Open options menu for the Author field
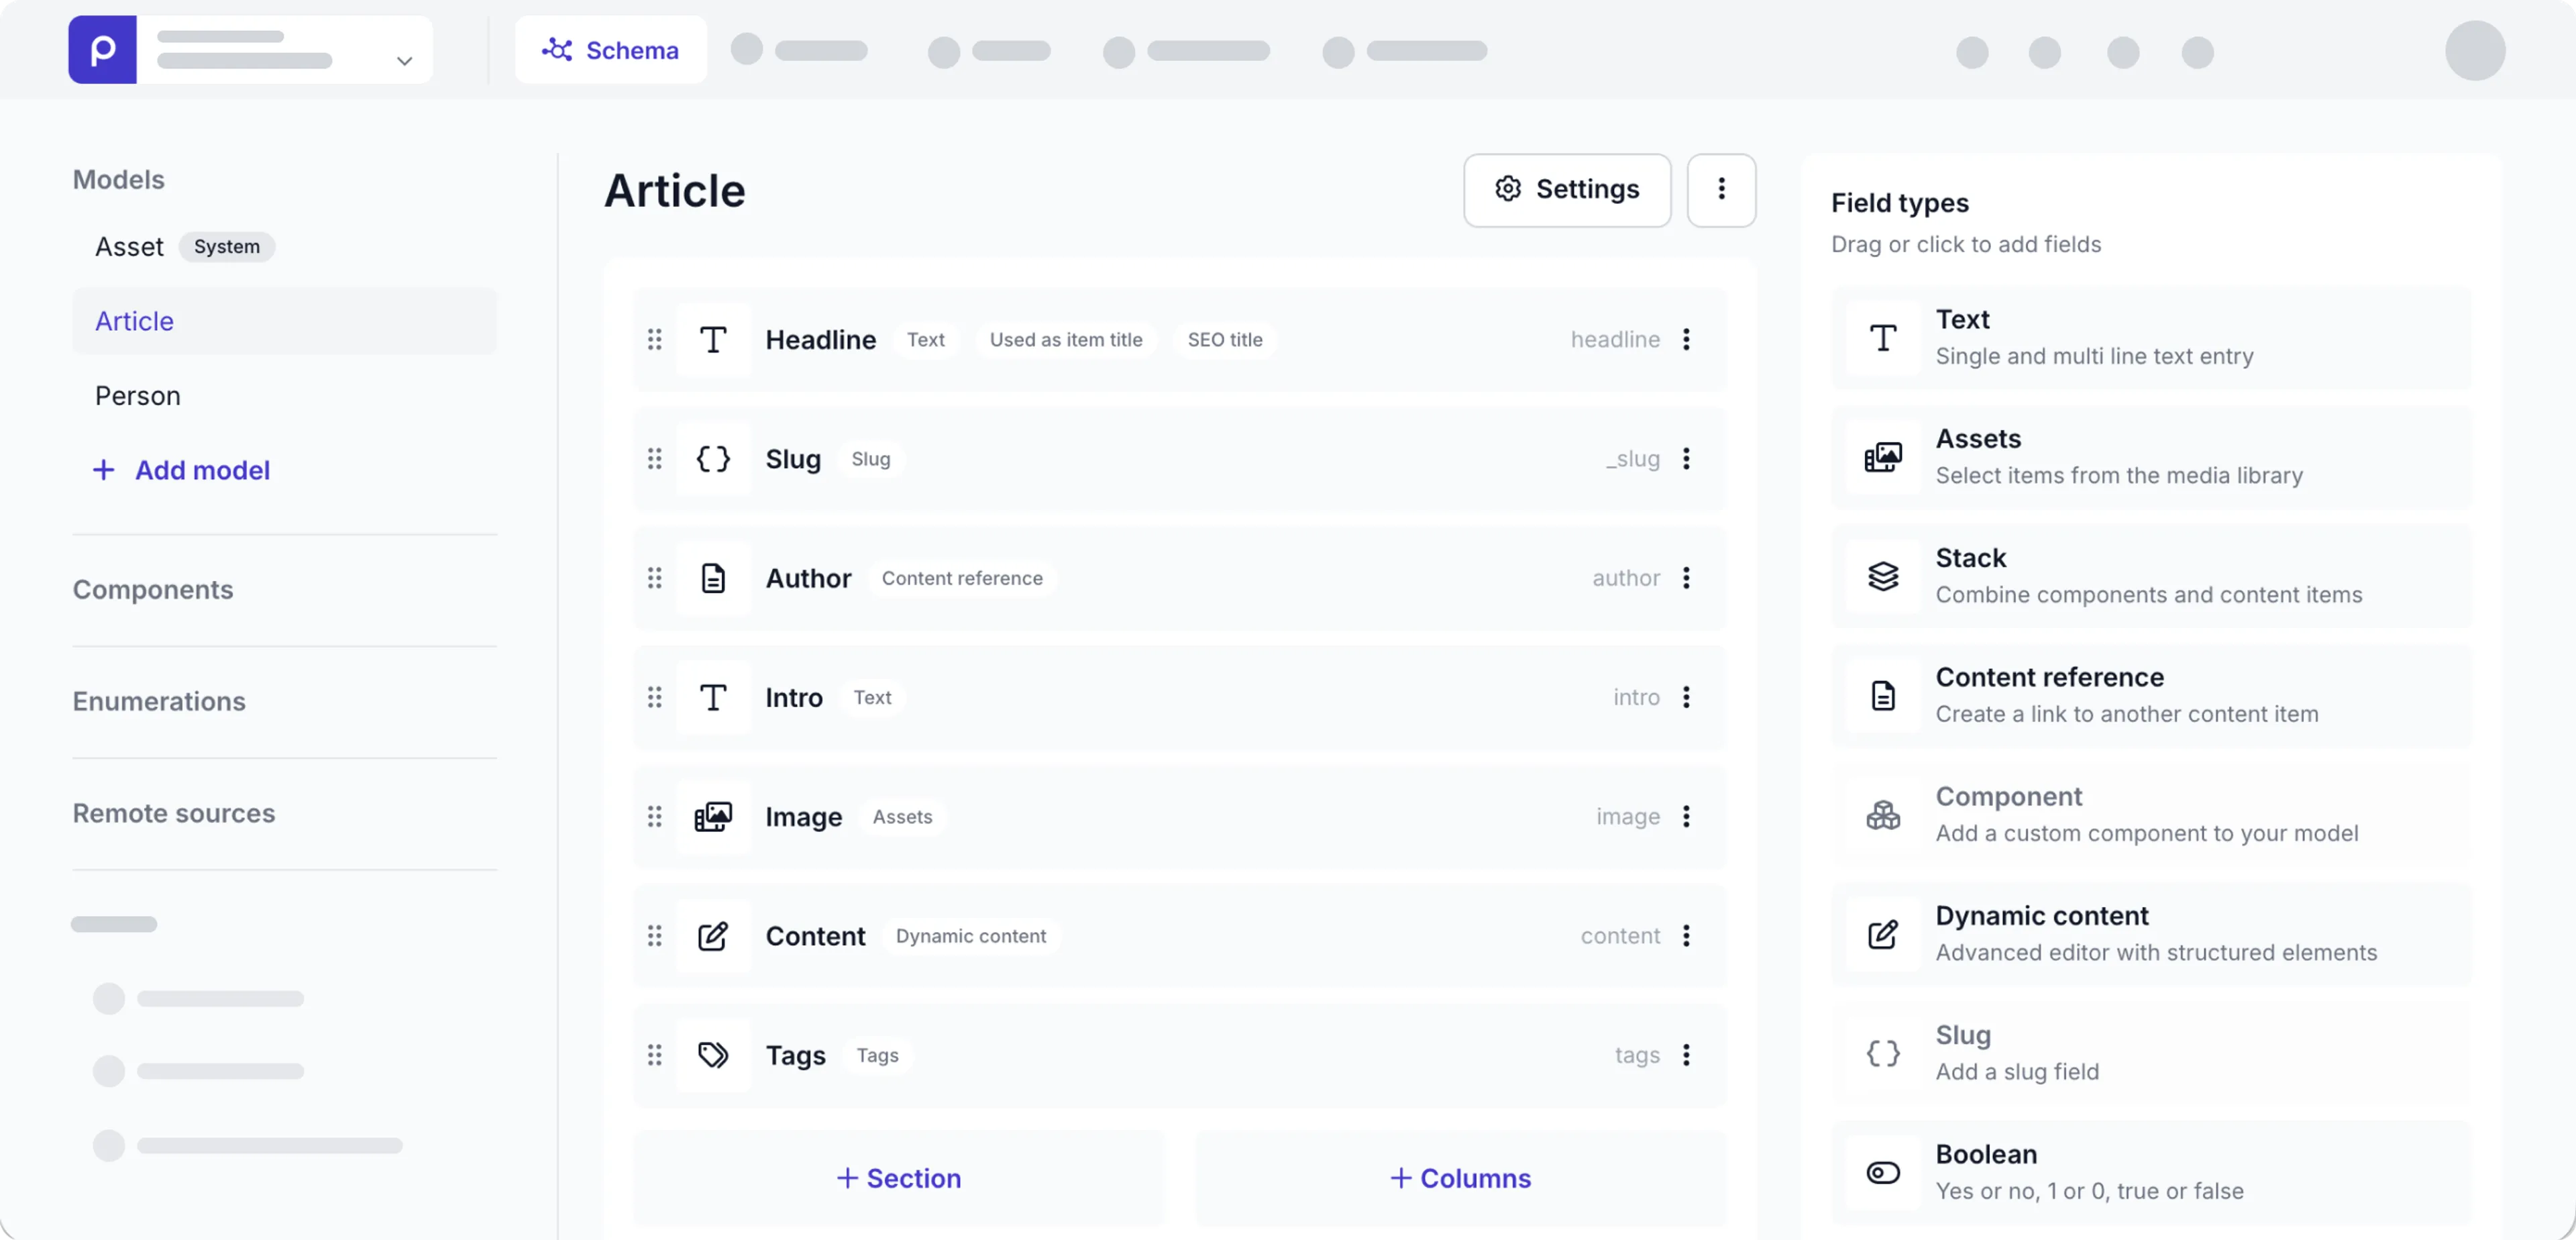2576x1240 pixels. 1686,578
